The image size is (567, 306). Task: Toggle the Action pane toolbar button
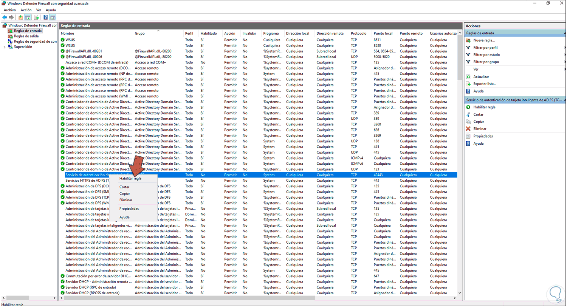tap(53, 17)
